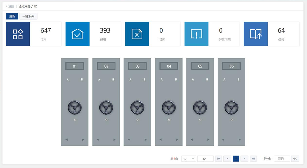Select side B of cabinet 01

tap(82, 80)
